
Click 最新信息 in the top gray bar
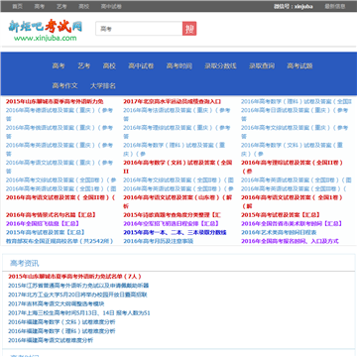click(x=335, y=6)
